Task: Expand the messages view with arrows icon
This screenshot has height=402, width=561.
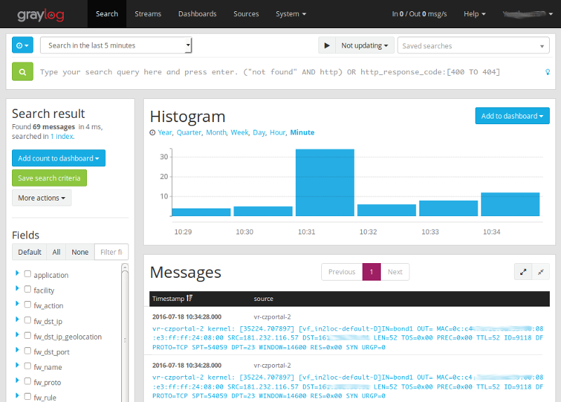Action: [523, 272]
